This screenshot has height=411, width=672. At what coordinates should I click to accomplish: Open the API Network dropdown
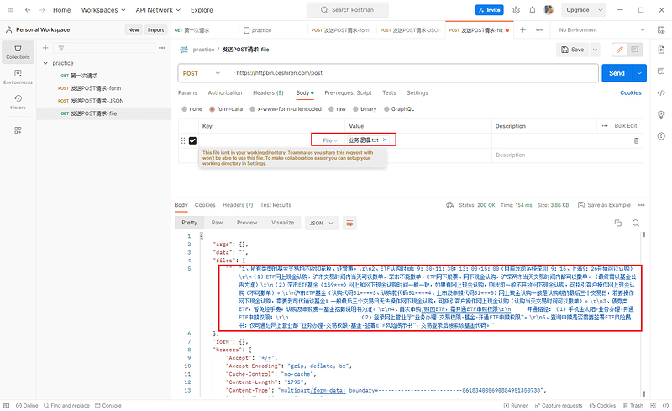coord(158,10)
